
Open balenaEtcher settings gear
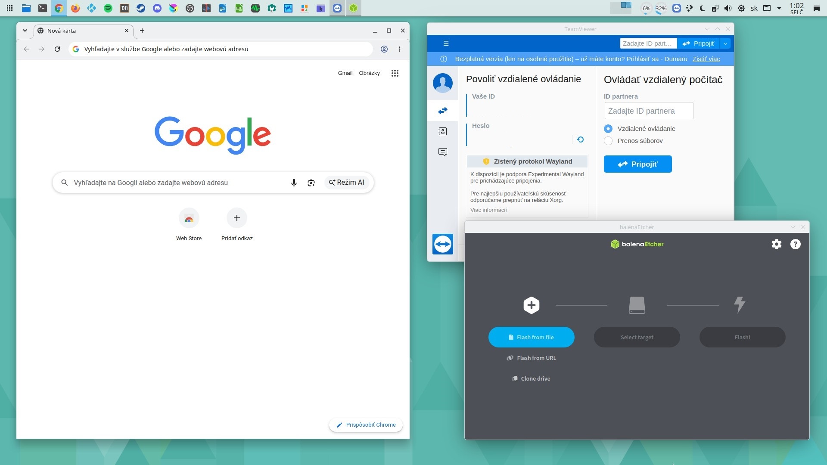pyautogui.click(x=776, y=244)
